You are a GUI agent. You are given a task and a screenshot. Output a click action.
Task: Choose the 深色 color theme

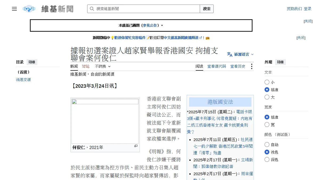(x=267, y=159)
